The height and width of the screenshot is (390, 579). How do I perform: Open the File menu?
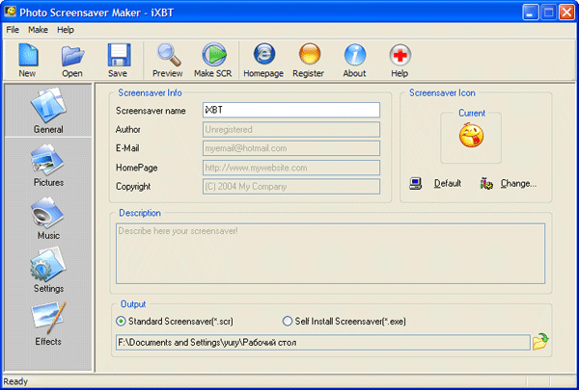point(13,30)
